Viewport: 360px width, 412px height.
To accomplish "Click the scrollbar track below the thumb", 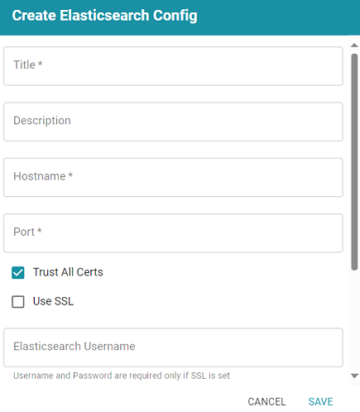I will tap(354, 320).
